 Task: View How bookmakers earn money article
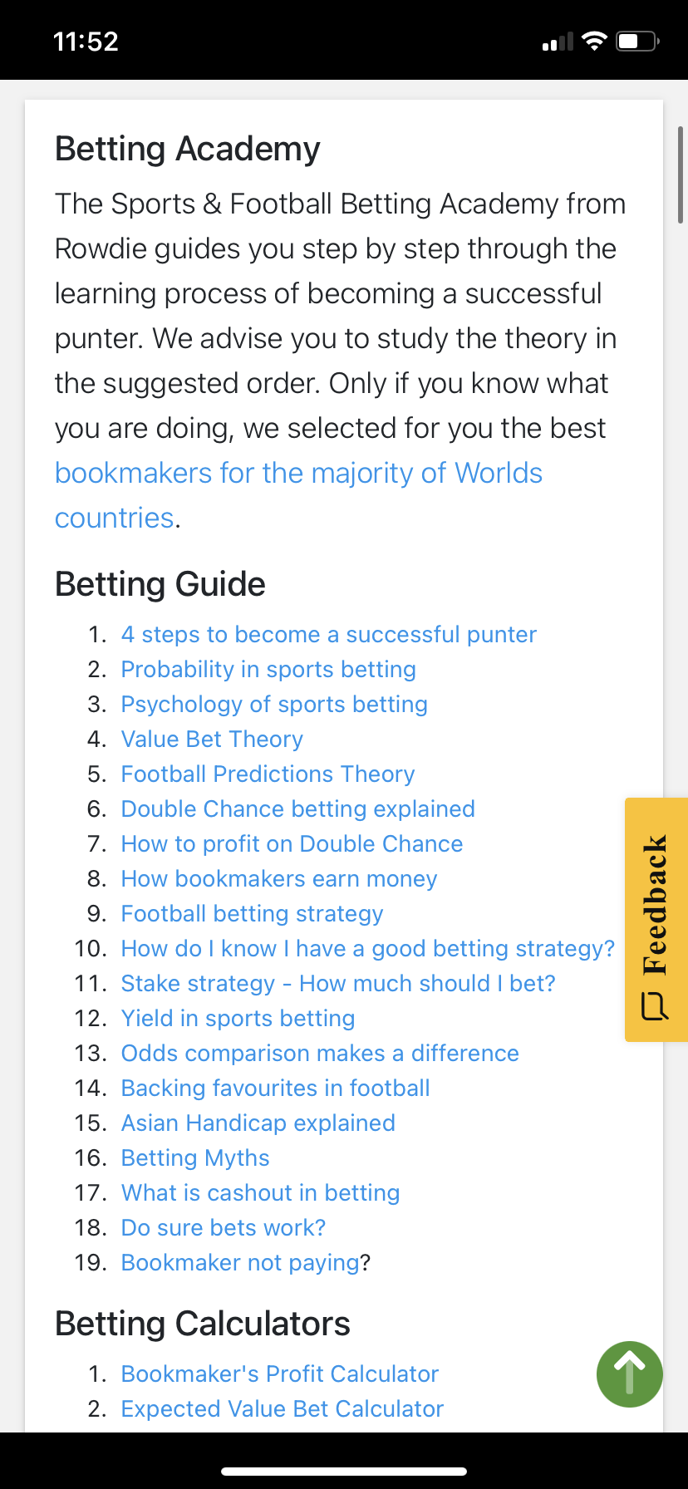coord(278,879)
